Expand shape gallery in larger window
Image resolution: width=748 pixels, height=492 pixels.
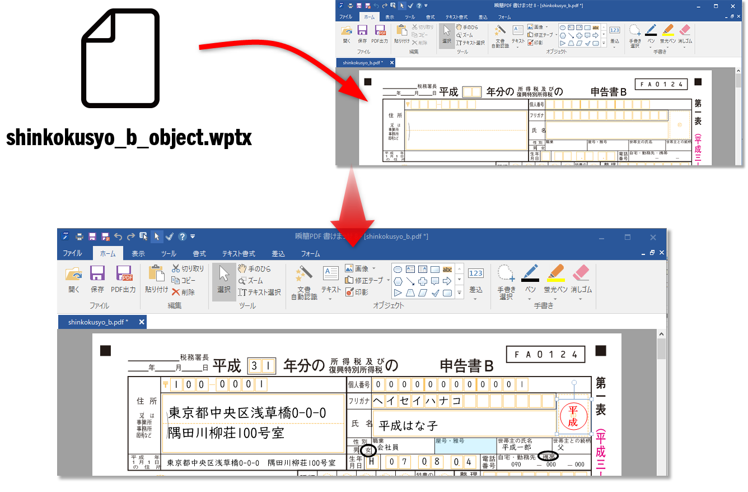point(460,293)
